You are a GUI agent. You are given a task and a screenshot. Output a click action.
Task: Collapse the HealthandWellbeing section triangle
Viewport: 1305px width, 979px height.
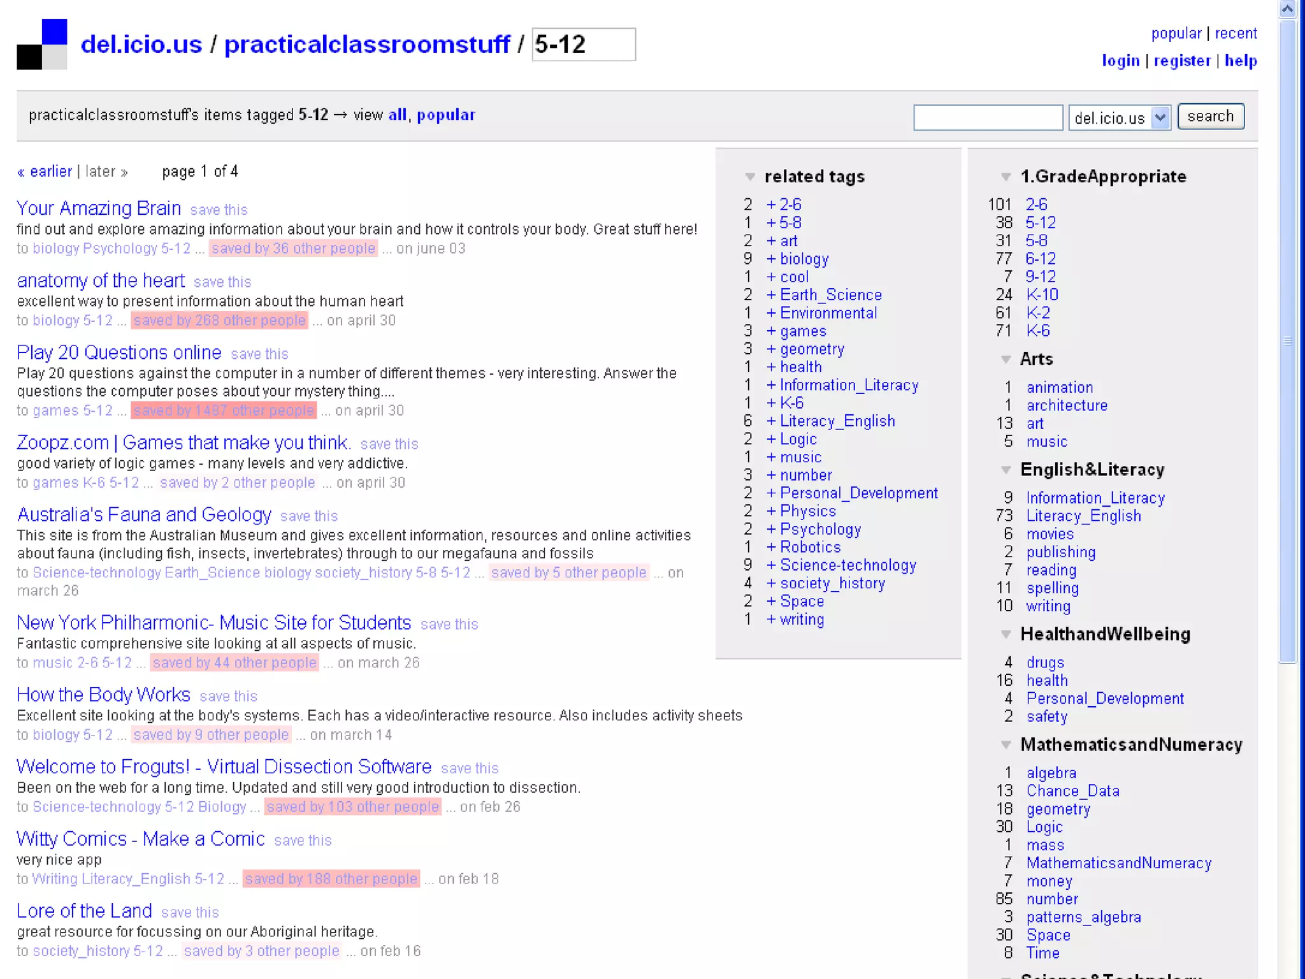point(1006,634)
